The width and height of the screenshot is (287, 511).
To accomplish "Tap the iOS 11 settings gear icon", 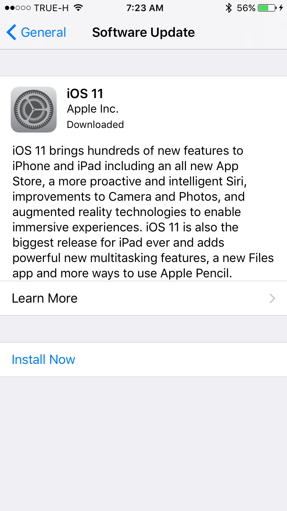I will tap(34, 110).
